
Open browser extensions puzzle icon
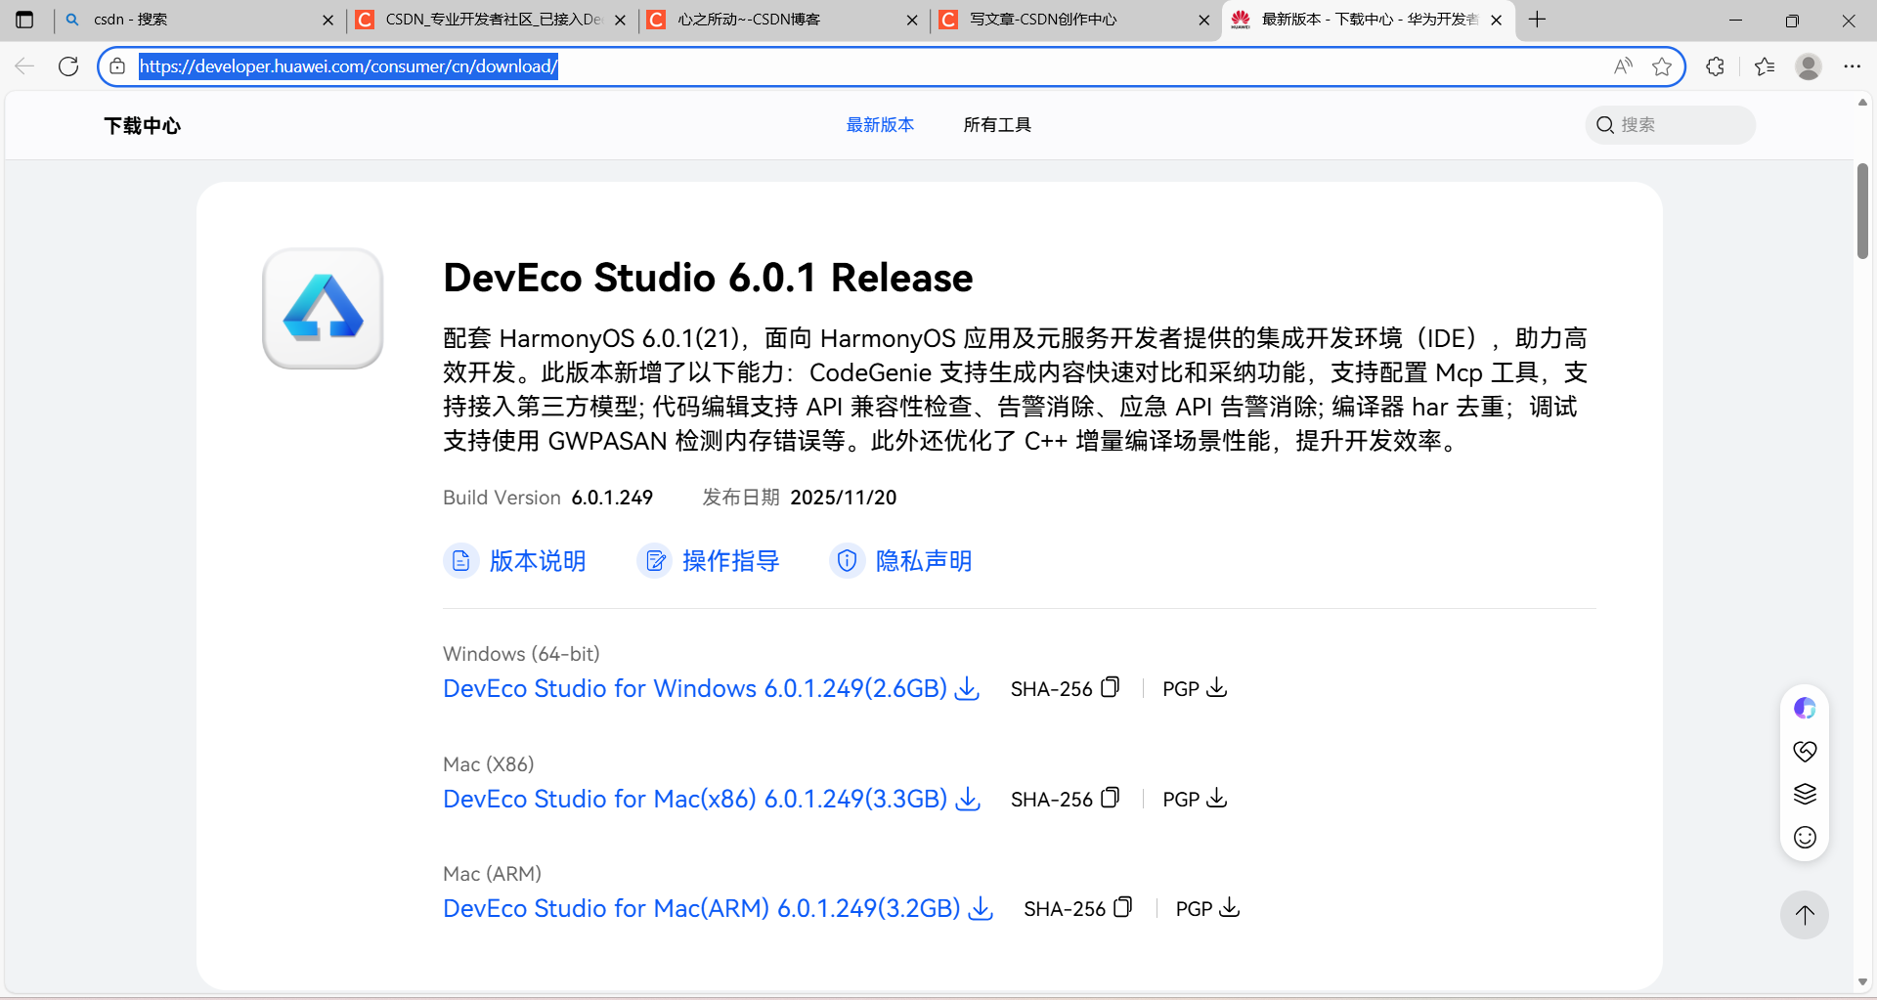tap(1715, 66)
